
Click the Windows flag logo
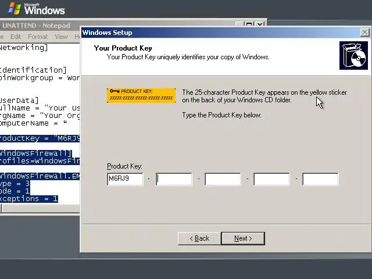point(15,9)
